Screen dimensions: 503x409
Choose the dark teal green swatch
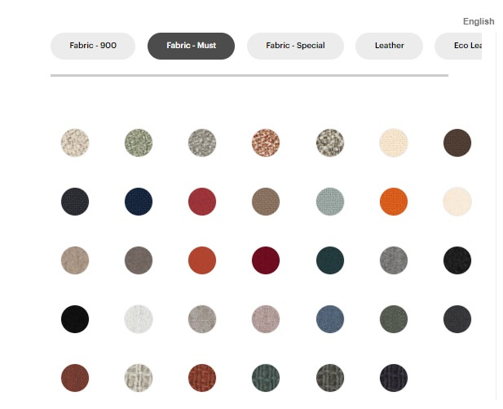(330, 260)
